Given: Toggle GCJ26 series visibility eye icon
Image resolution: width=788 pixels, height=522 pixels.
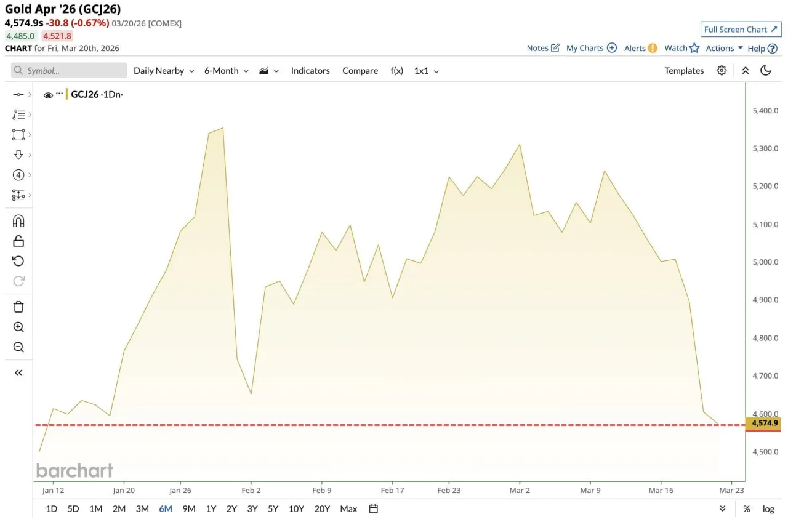Looking at the screenshot, I should 48,95.
